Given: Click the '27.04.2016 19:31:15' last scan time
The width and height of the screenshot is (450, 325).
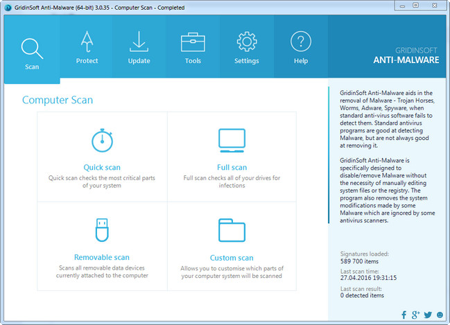Looking at the screenshot, I should 368,278.
